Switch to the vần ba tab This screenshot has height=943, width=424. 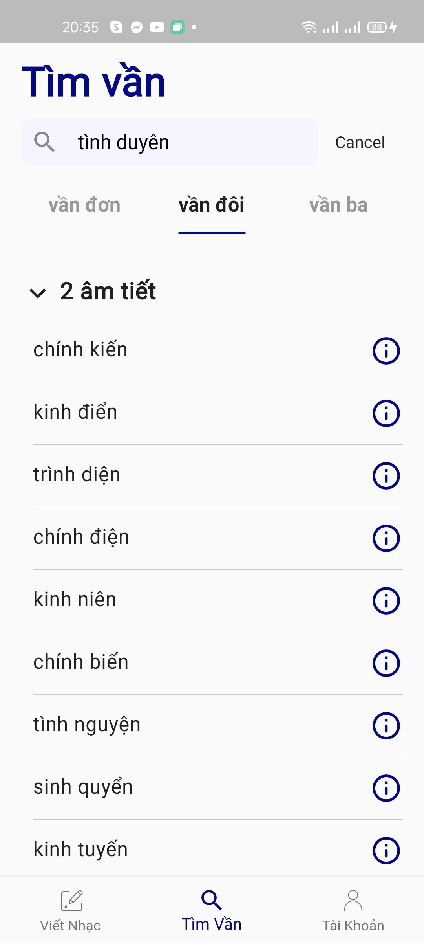point(338,205)
